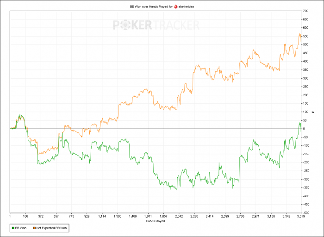This screenshot has height=237, width=324.
Task: Click the y-axis value 600
Action: click(305, 28)
